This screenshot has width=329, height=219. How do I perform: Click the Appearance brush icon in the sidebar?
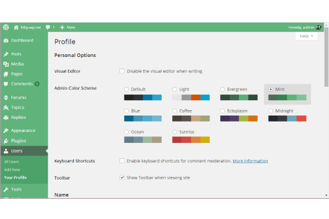tap(5, 131)
